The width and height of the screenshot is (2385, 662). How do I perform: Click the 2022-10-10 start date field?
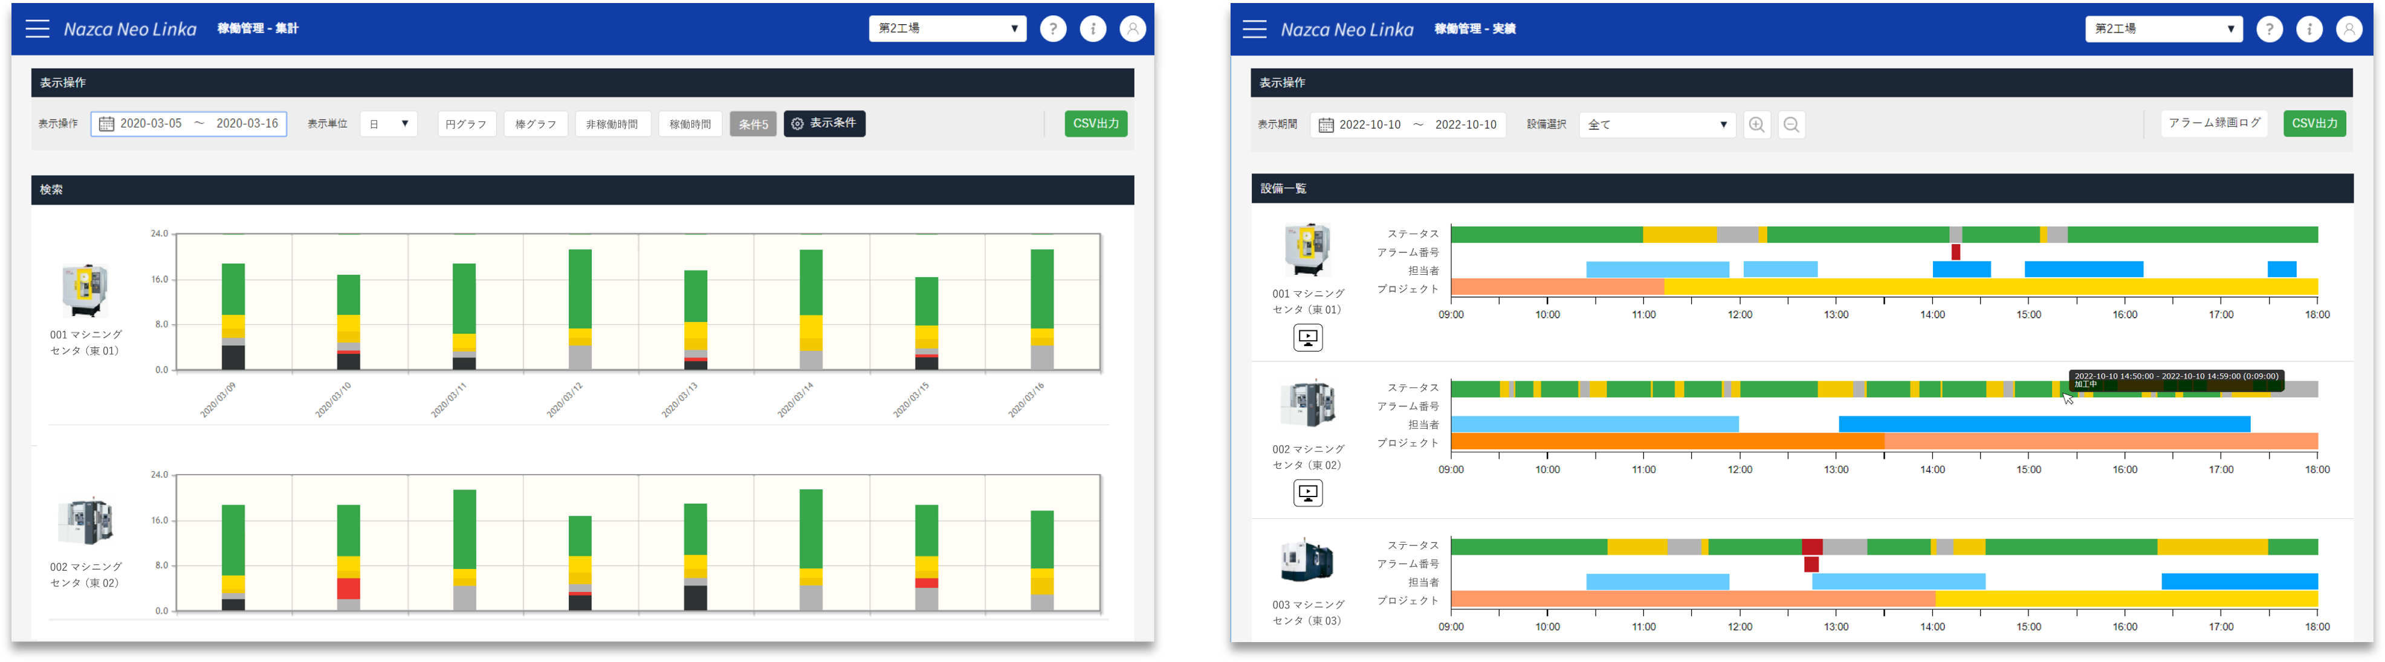pyautogui.click(x=1370, y=125)
